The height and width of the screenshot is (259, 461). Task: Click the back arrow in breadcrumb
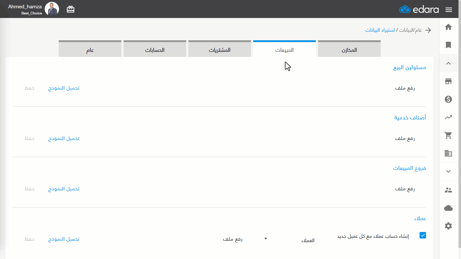(x=428, y=30)
